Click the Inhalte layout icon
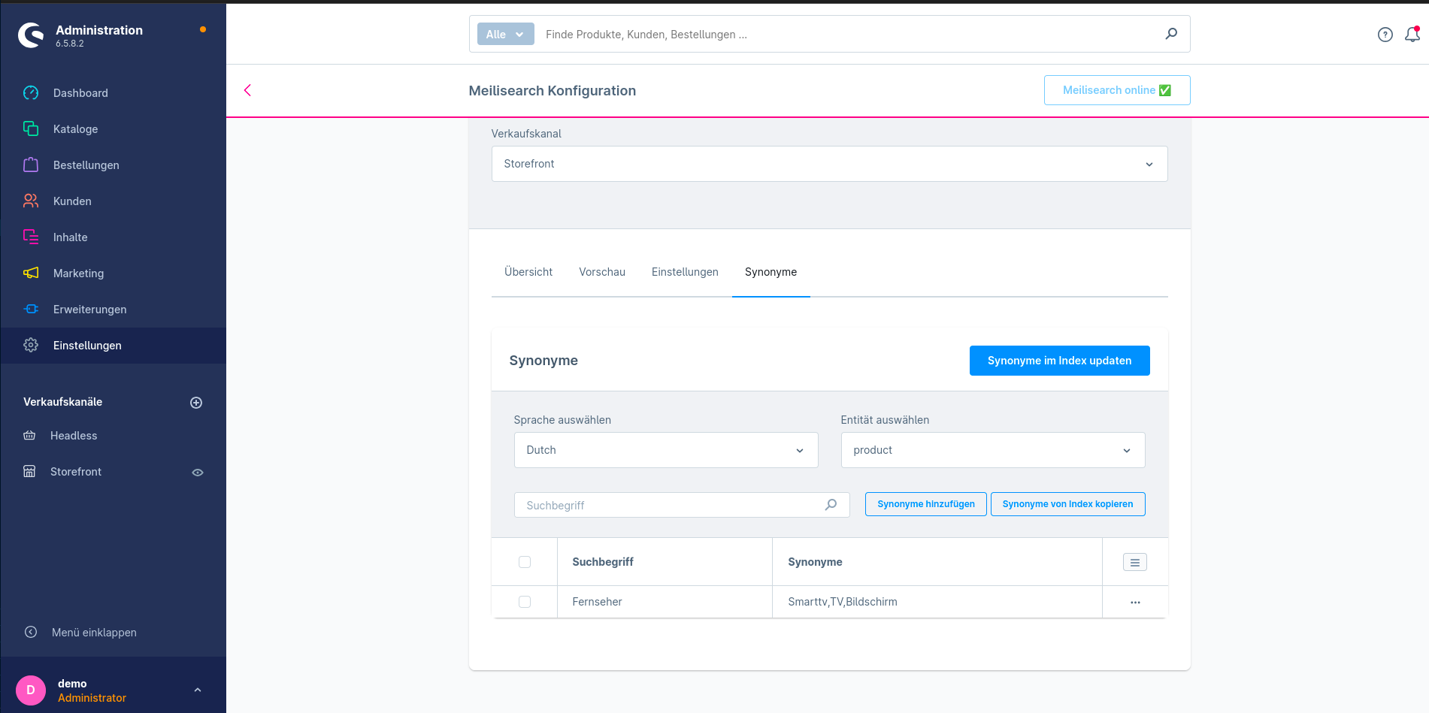This screenshot has height=713, width=1429. (31, 237)
